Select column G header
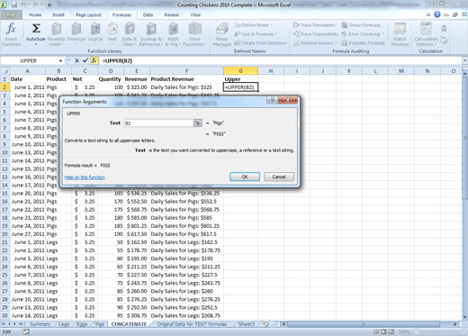The width and height of the screenshot is (468, 336). click(240, 71)
